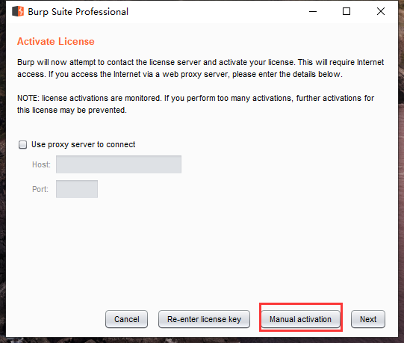Click the NOTE paragraph about monitored activations
Image resolution: width=404 pixels, height=343 pixels.
[196, 104]
